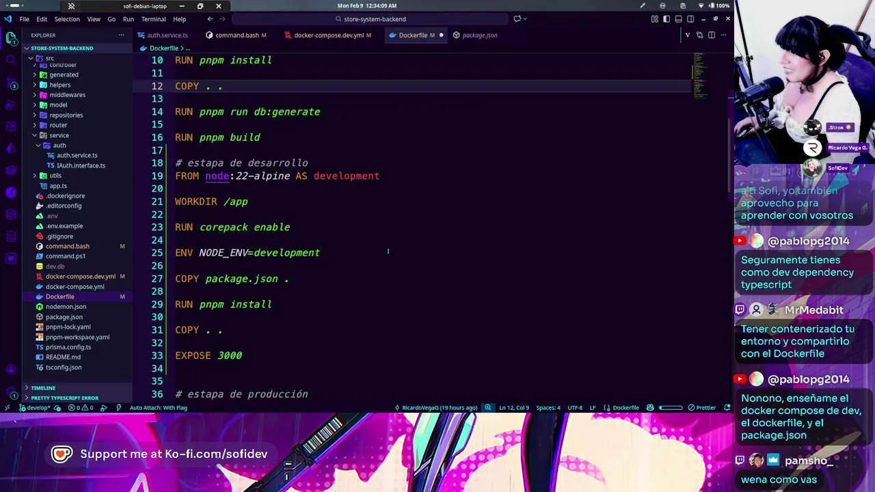Open the Selection menu

click(67, 19)
